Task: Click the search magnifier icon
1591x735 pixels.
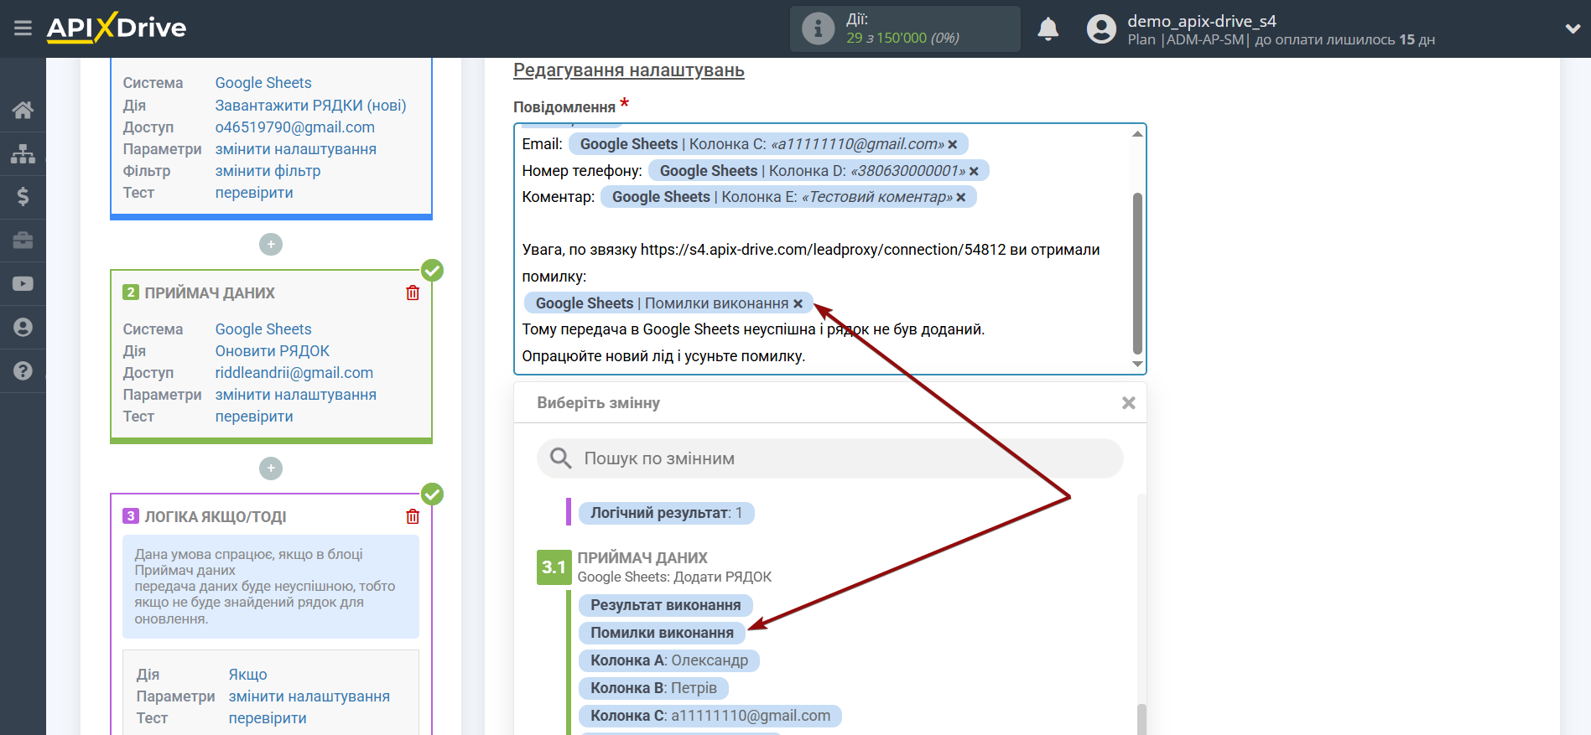Action: click(560, 458)
